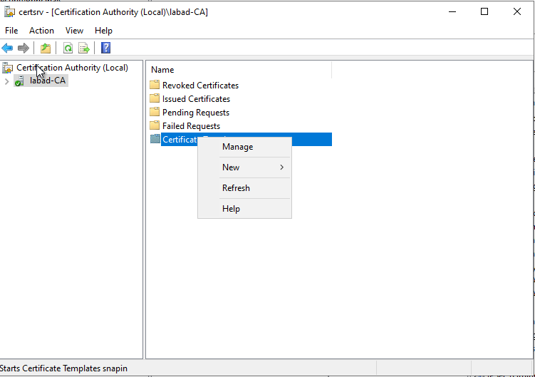Click the blue Help question mark icon
The height and width of the screenshot is (377, 535).
pyautogui.click(x=105, y=48)
